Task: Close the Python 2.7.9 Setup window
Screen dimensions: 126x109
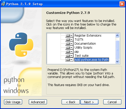Action: [x=122, y=4]
